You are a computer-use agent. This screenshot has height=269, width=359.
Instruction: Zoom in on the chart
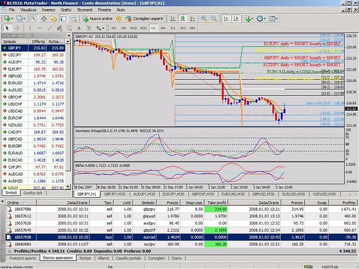point(204,18)
